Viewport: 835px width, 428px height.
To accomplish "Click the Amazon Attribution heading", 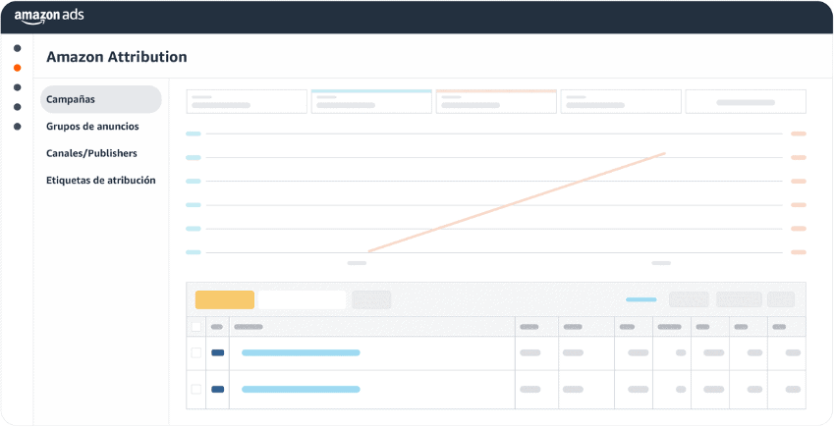I will (x=117, y=57).
